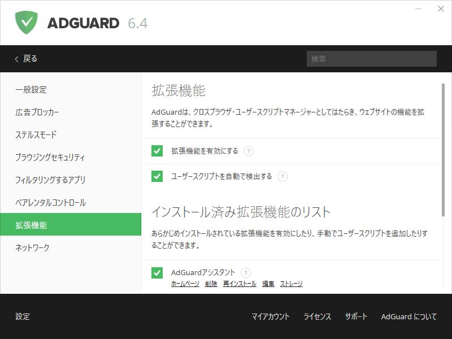
Task: Click the 6.4 version number
Action: tap(138, 23)
